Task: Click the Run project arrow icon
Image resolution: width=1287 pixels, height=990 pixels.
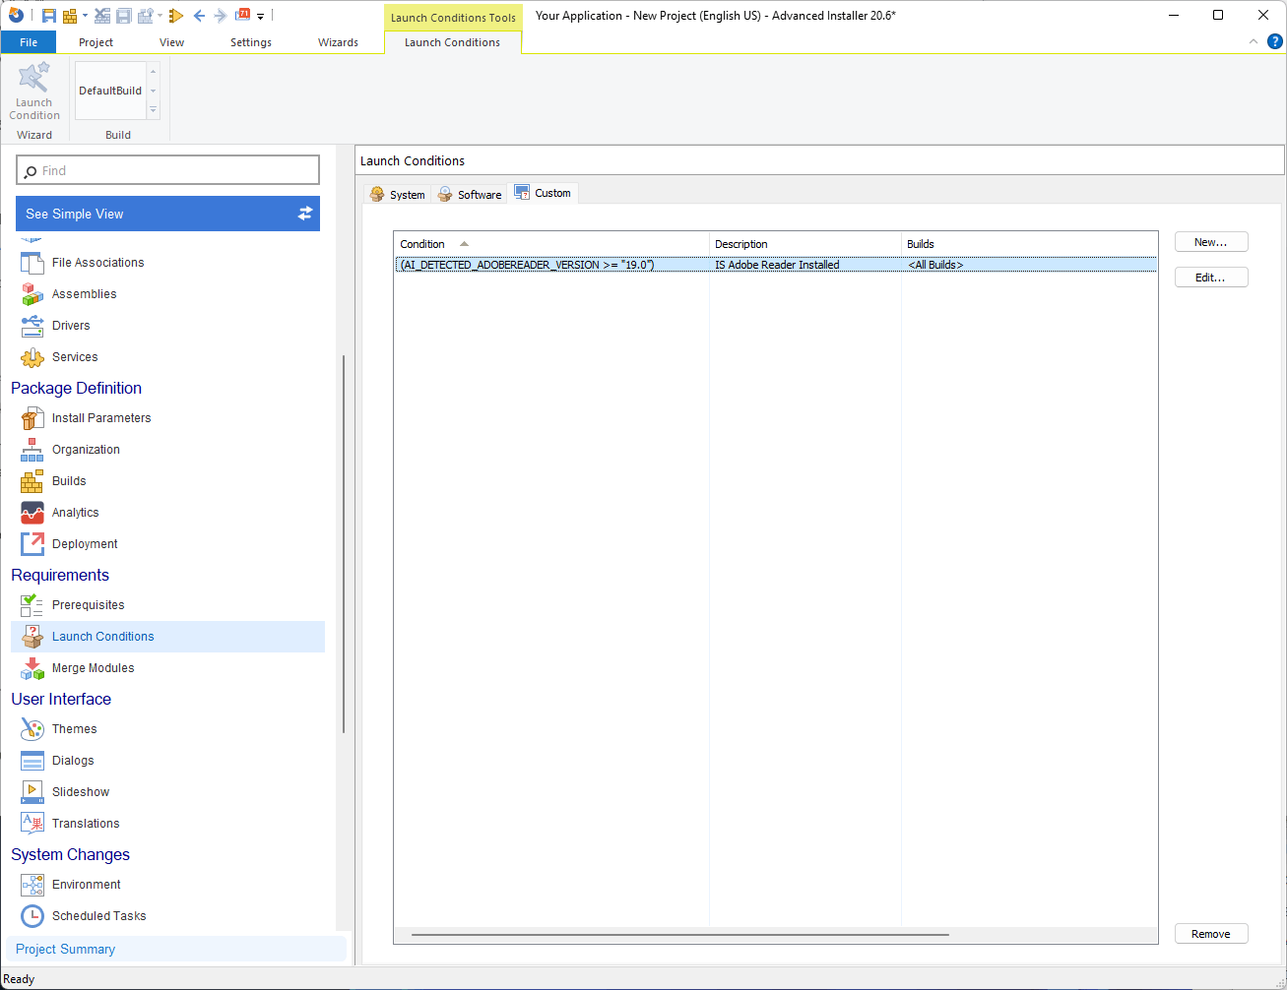Action: tap(176, 16)
